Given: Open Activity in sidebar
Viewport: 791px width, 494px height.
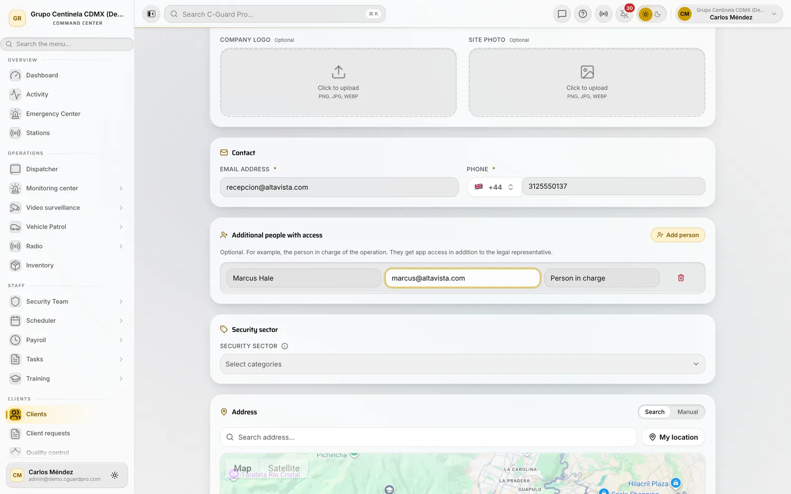Looking at the screenshot, I should point(67,94).
